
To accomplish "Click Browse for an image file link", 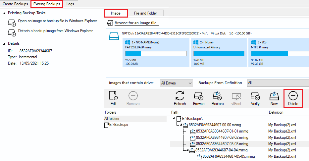I will pos(137,23).
